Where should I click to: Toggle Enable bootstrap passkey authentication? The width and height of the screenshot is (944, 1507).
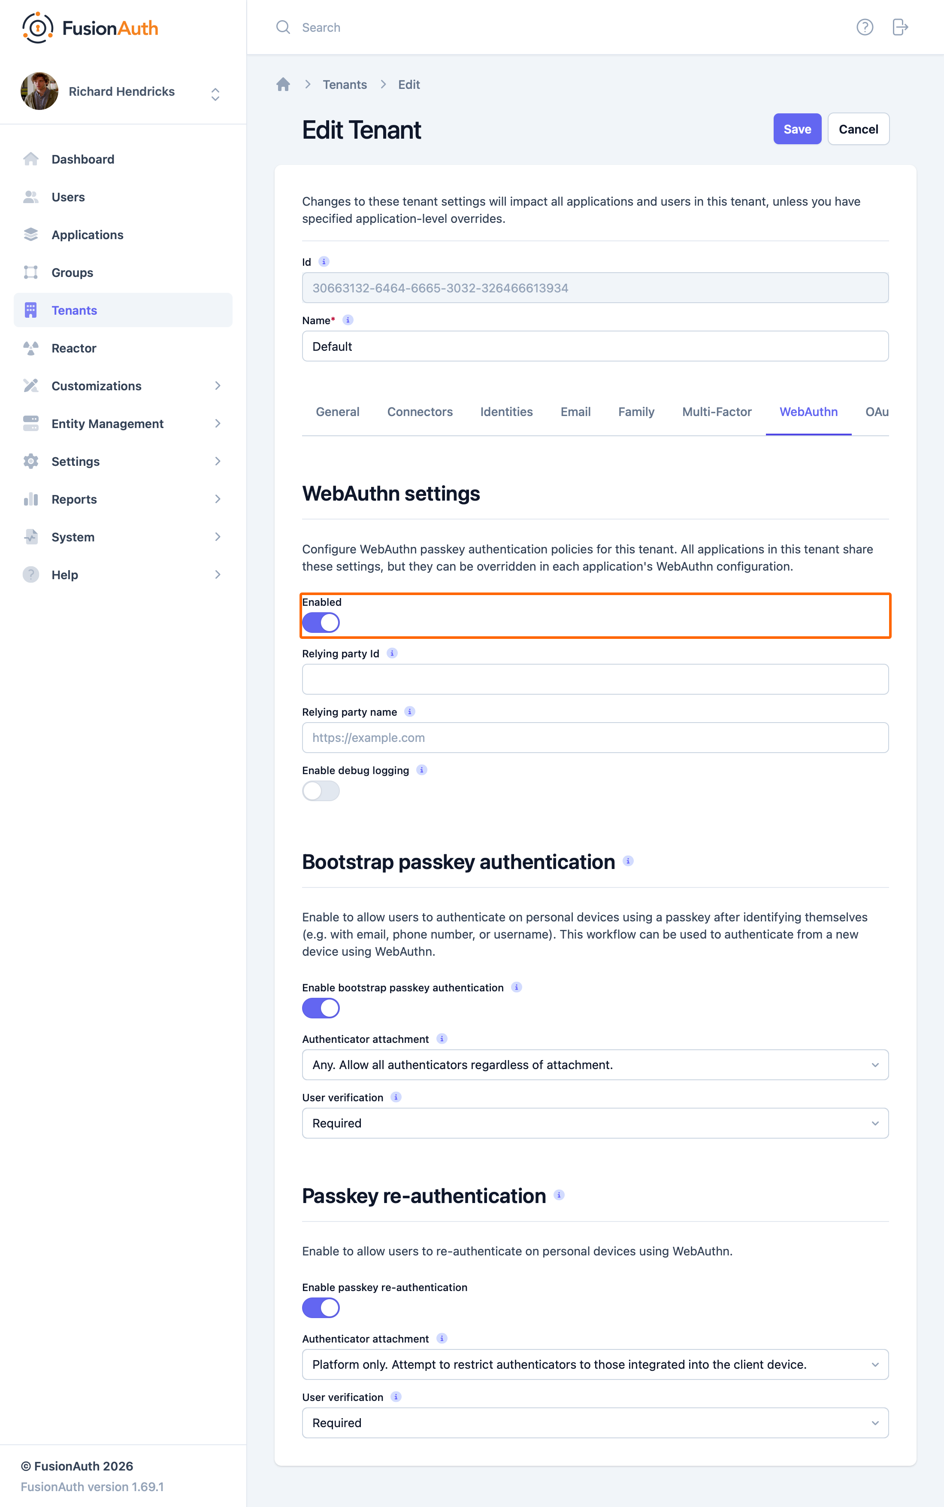[321, 1008]
